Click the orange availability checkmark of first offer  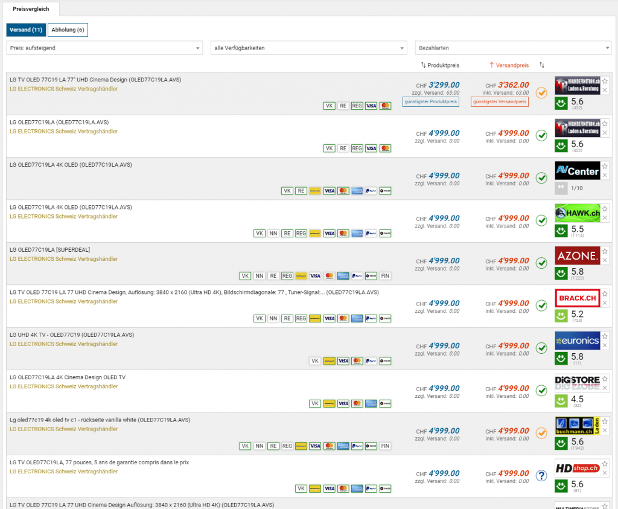coord(541,93)
